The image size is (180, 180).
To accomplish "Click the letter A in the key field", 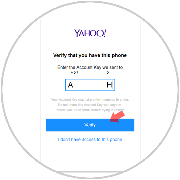I will tap(70, 85).
